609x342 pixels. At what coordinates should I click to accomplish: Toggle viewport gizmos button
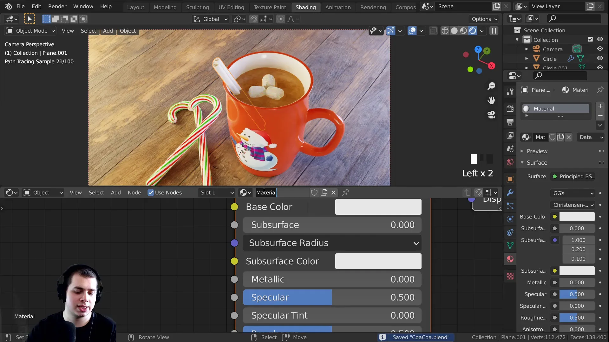[x=391, y=31]
